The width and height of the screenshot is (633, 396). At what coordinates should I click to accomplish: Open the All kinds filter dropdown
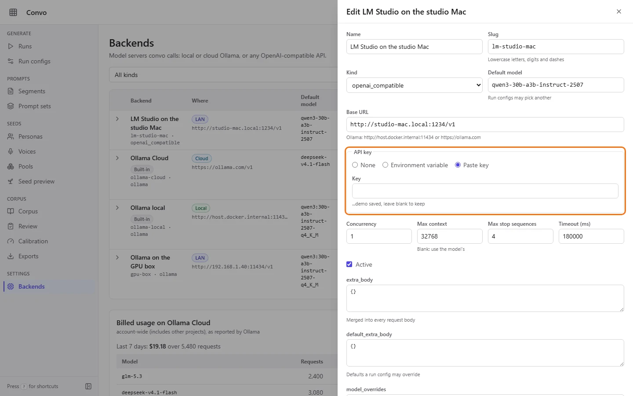click(x=223, y=75)
